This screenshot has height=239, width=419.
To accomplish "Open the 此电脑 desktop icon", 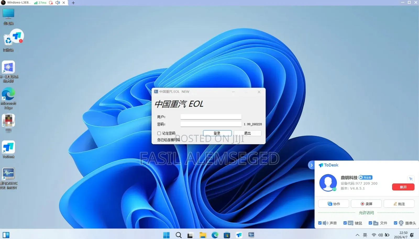I will tap(8, 17).
